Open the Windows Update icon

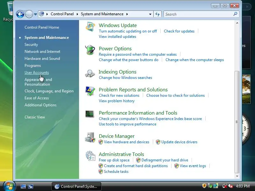point(90,27)
